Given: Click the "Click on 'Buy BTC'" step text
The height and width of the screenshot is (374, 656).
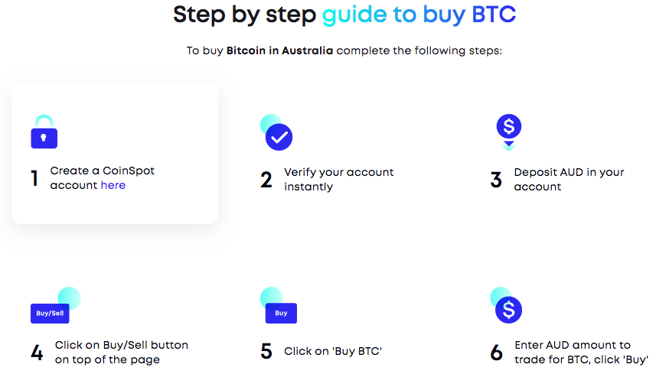Looking at the screenshot, I should [333, 351].
